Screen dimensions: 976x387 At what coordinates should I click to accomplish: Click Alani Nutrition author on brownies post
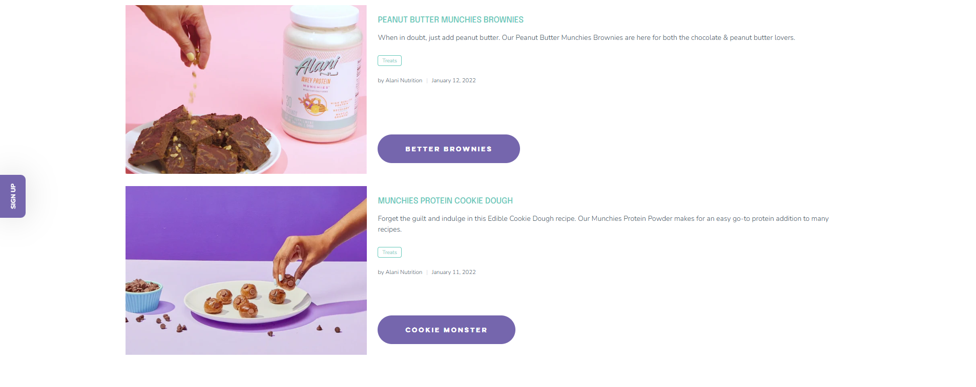pyautogui.click(x=404, y=80)
